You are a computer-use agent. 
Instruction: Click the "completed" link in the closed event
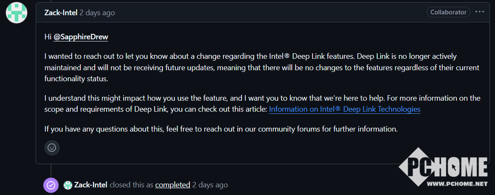tap(172, 185)
